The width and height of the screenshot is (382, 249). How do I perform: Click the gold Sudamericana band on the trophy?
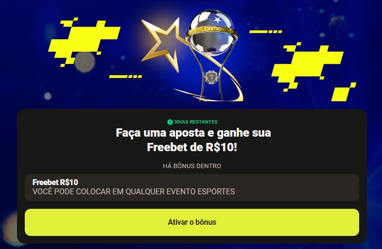[x=211, y=31]
